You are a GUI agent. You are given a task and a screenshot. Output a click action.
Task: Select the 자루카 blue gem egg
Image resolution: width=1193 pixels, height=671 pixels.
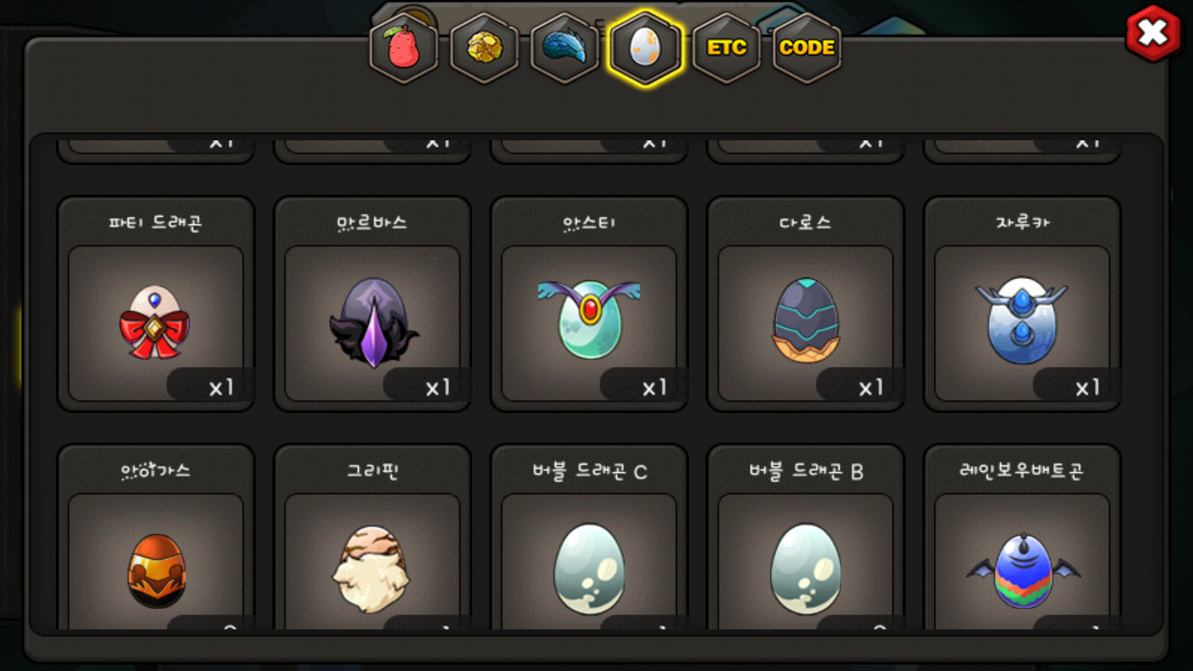[1022, 322]
